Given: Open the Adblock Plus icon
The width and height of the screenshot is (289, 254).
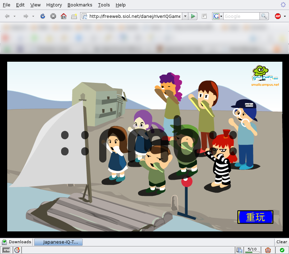Looking at the screenshot, I should (278, 16).
